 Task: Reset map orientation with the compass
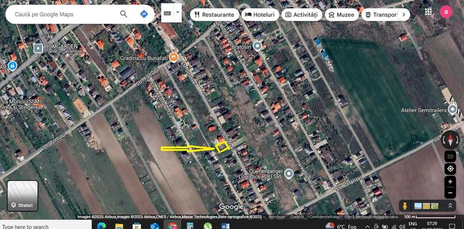pos(450,140)
